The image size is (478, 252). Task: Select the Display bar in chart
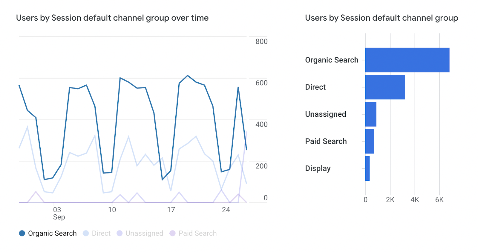point(367,168)
